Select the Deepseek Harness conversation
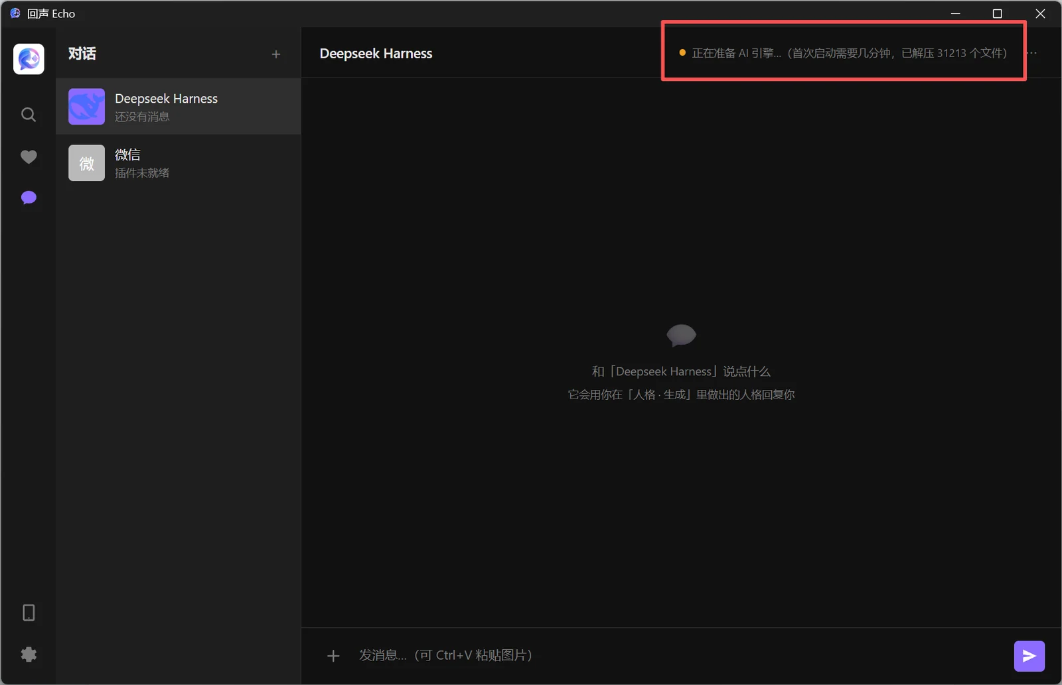The height and width of the screenshot is (685, 1062). pyautogui.click(x=179, y=107)
